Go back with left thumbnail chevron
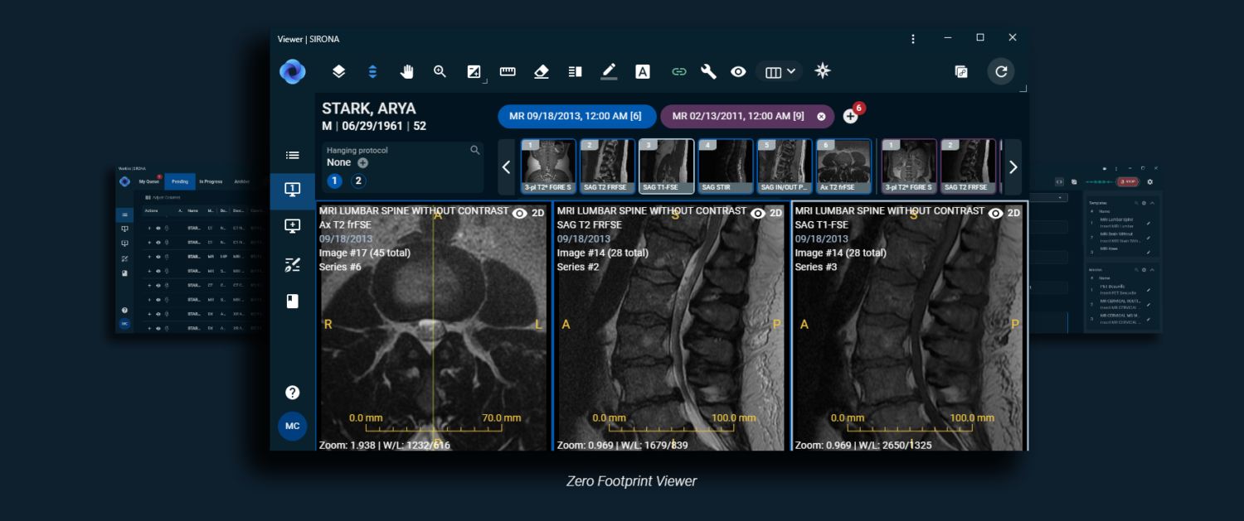1244x521 pixels. coord(507,167)
